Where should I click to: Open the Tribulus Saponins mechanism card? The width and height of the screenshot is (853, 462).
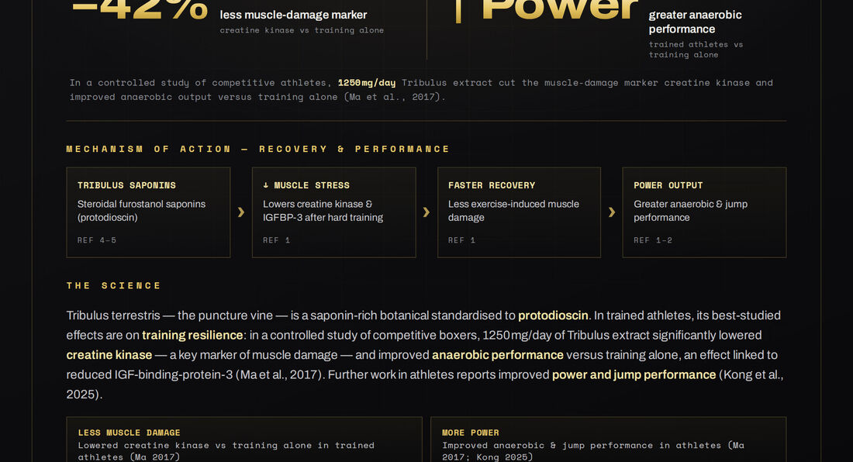pyautogui.click(x=149, y=212)
